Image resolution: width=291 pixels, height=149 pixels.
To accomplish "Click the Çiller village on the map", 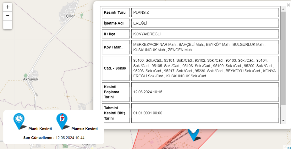I will tap(70, 16).
